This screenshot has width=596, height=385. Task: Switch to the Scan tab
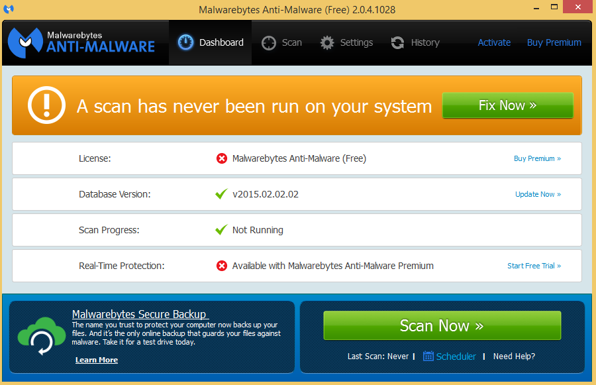click(281, 42)
